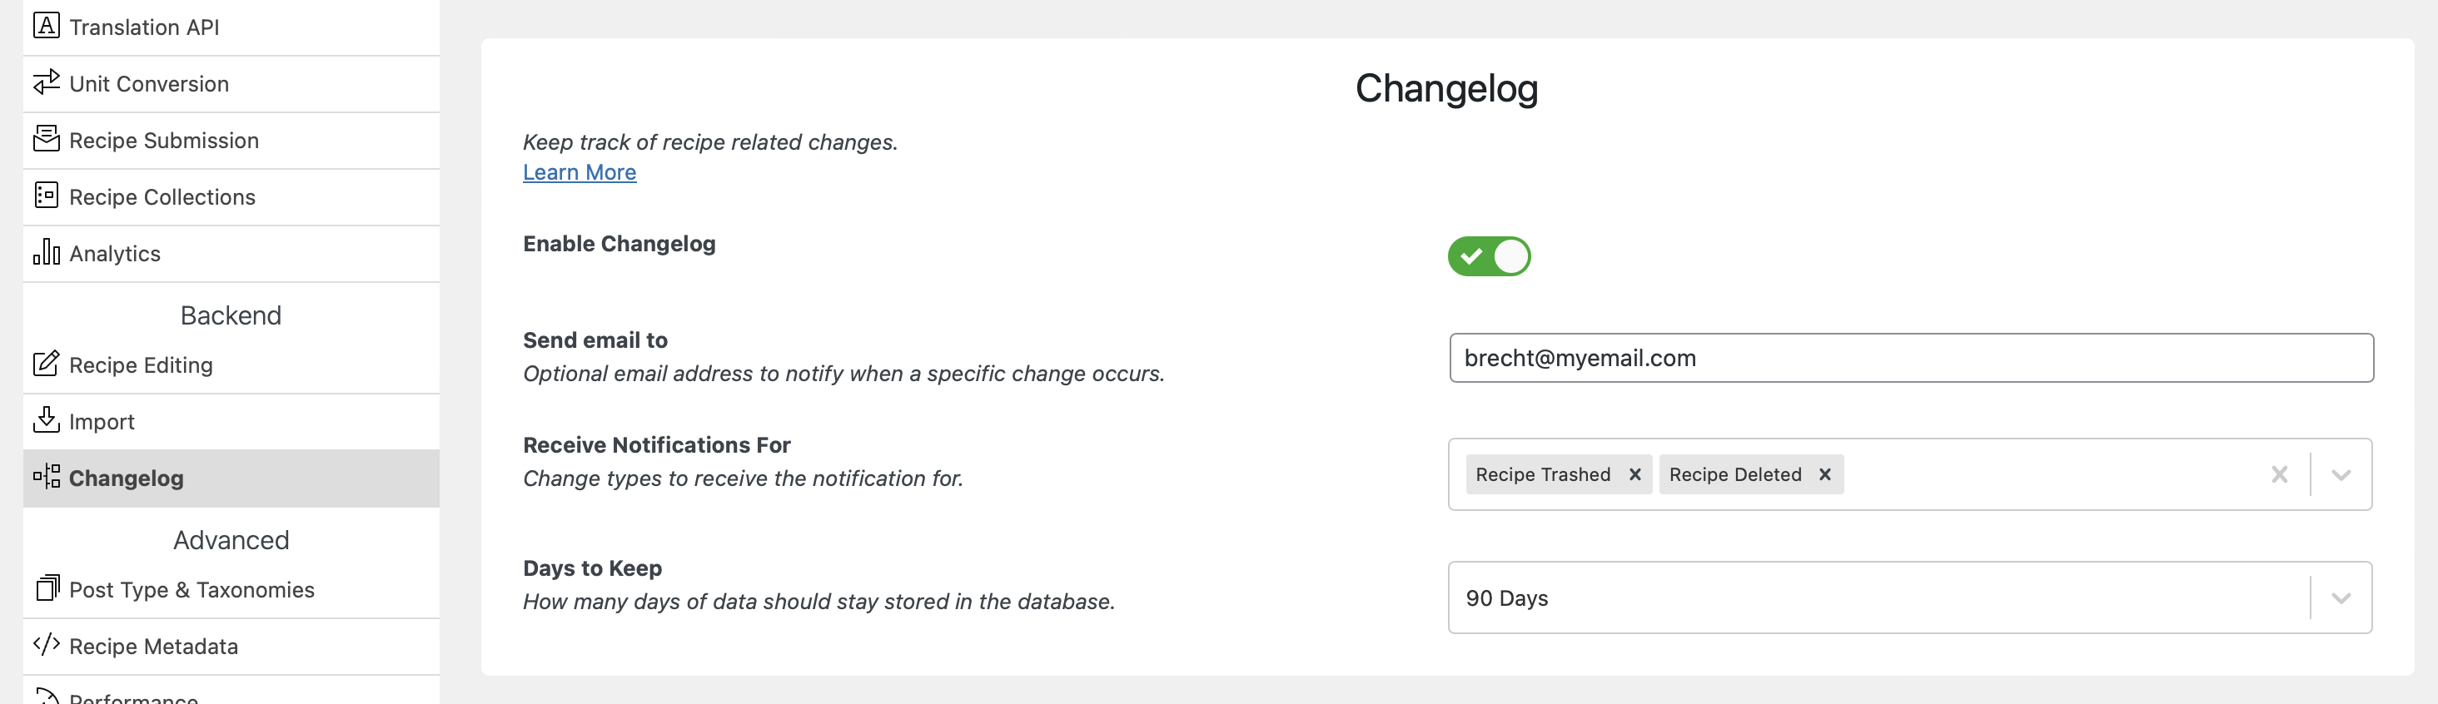Click the Import download icon
Image resolution: width=2438 pixels, height=704 pixels.
(46, 420)
